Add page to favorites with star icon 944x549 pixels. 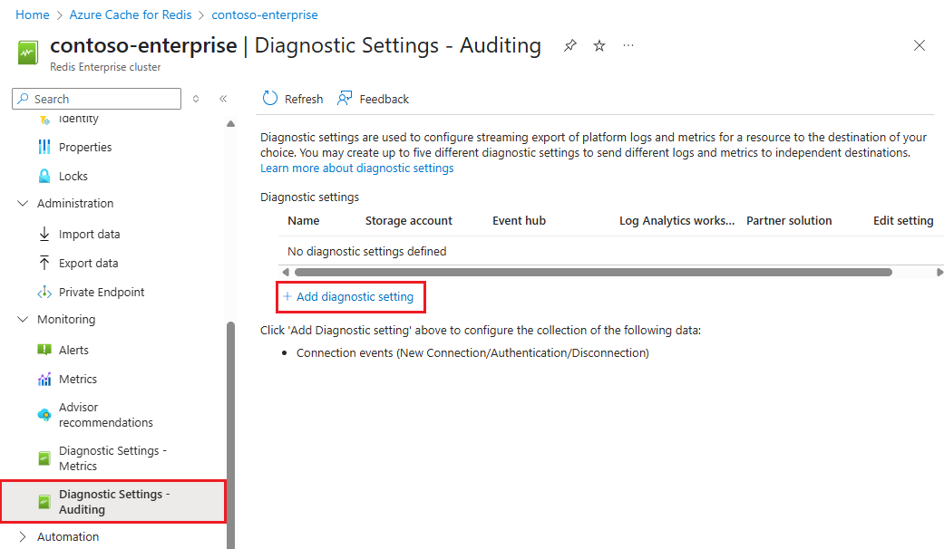(599, 45)
